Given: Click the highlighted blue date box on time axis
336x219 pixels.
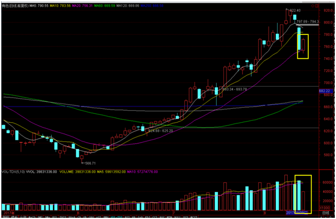Looking at the screenshot, I should (x=297, y=213).
